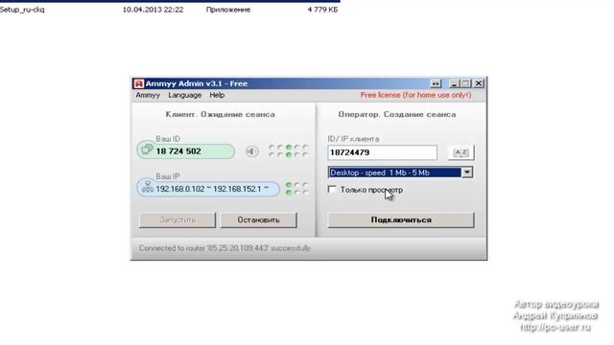This screenshot has height=345, width=614.
Task: Click the Free license notice text
Action: tap(415, 95)
